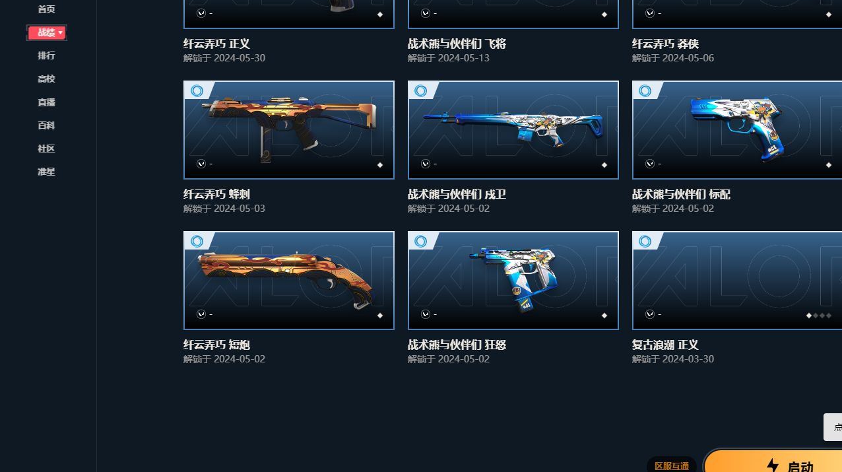Open the 准星 crosshair section
The image size is (842, 472).
46,172
